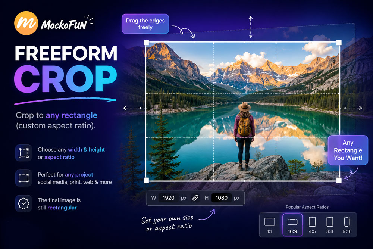Click the 'Any Rectangle You Want!' label
Image resolution: width=373 pixels, height=249 pixels.
point(348,150)
